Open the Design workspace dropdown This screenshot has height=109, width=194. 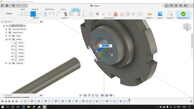pyautogui.click(x=9, y=14)
